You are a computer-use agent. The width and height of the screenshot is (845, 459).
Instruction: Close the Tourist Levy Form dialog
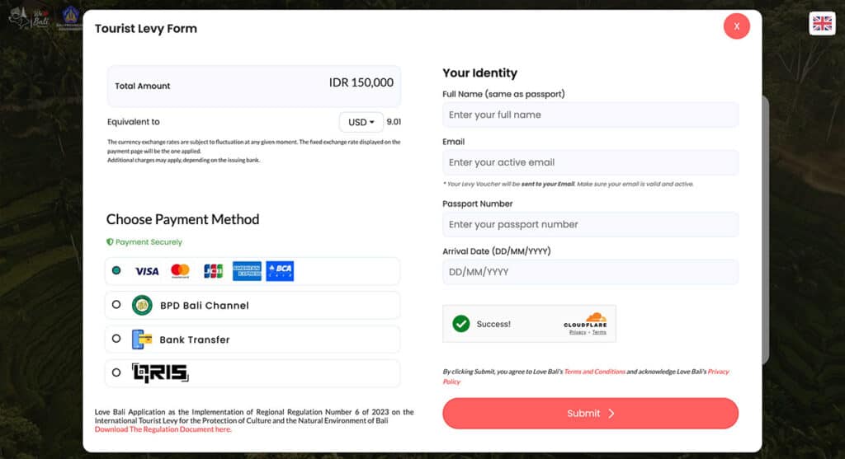coord(737,26)
